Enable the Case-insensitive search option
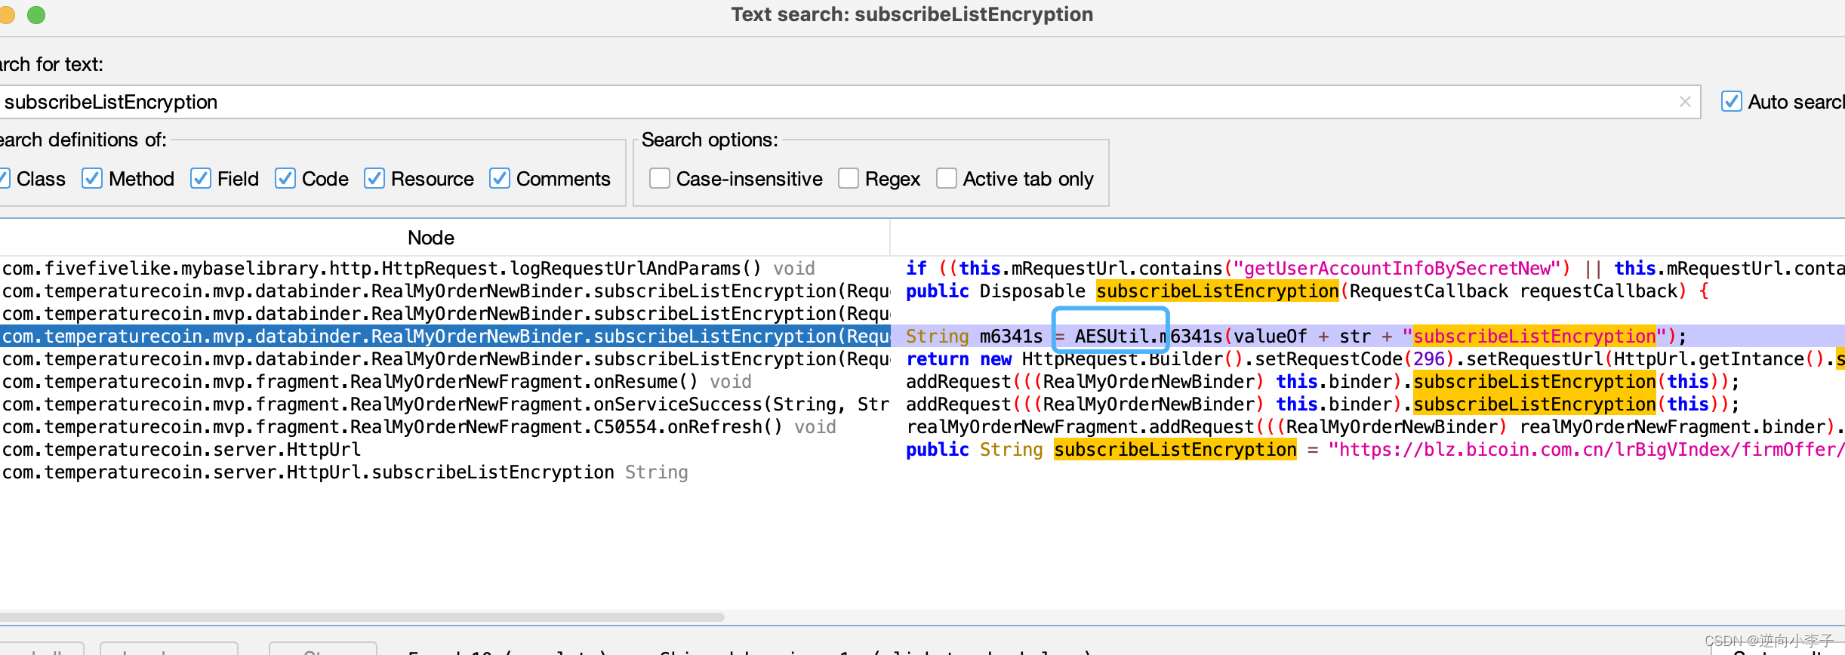The width and height of the screenshot is (1845, 655). 660,179
